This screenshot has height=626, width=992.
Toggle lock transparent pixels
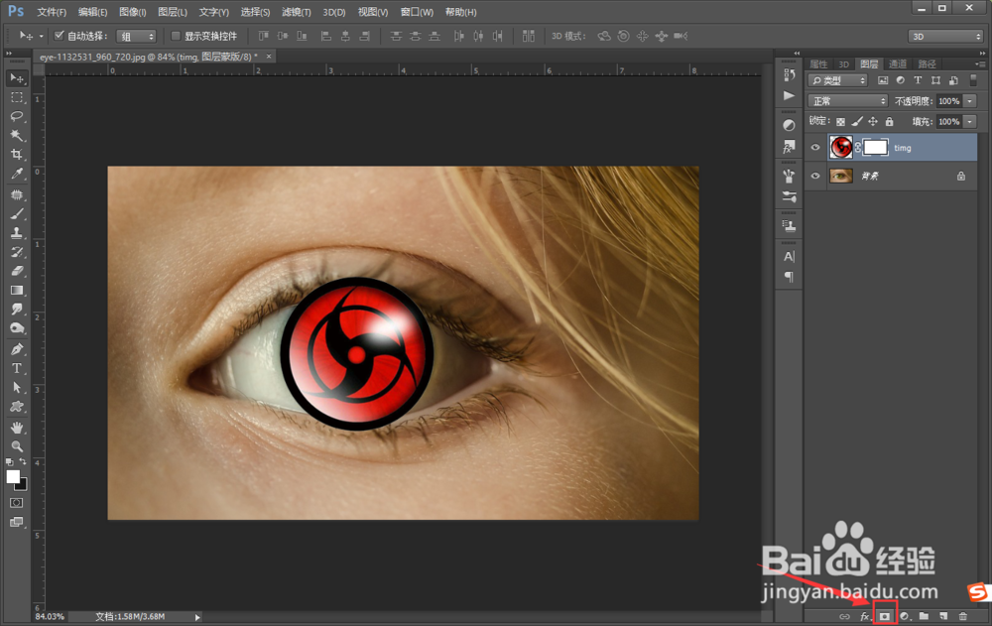(x=840, y=121)
